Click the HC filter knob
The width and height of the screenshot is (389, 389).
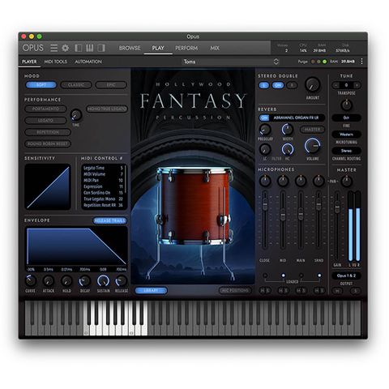288,149
